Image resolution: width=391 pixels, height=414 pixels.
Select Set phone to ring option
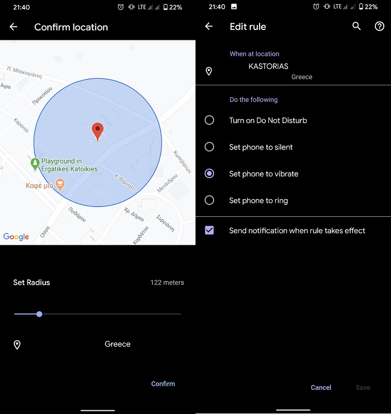point(293,200)
